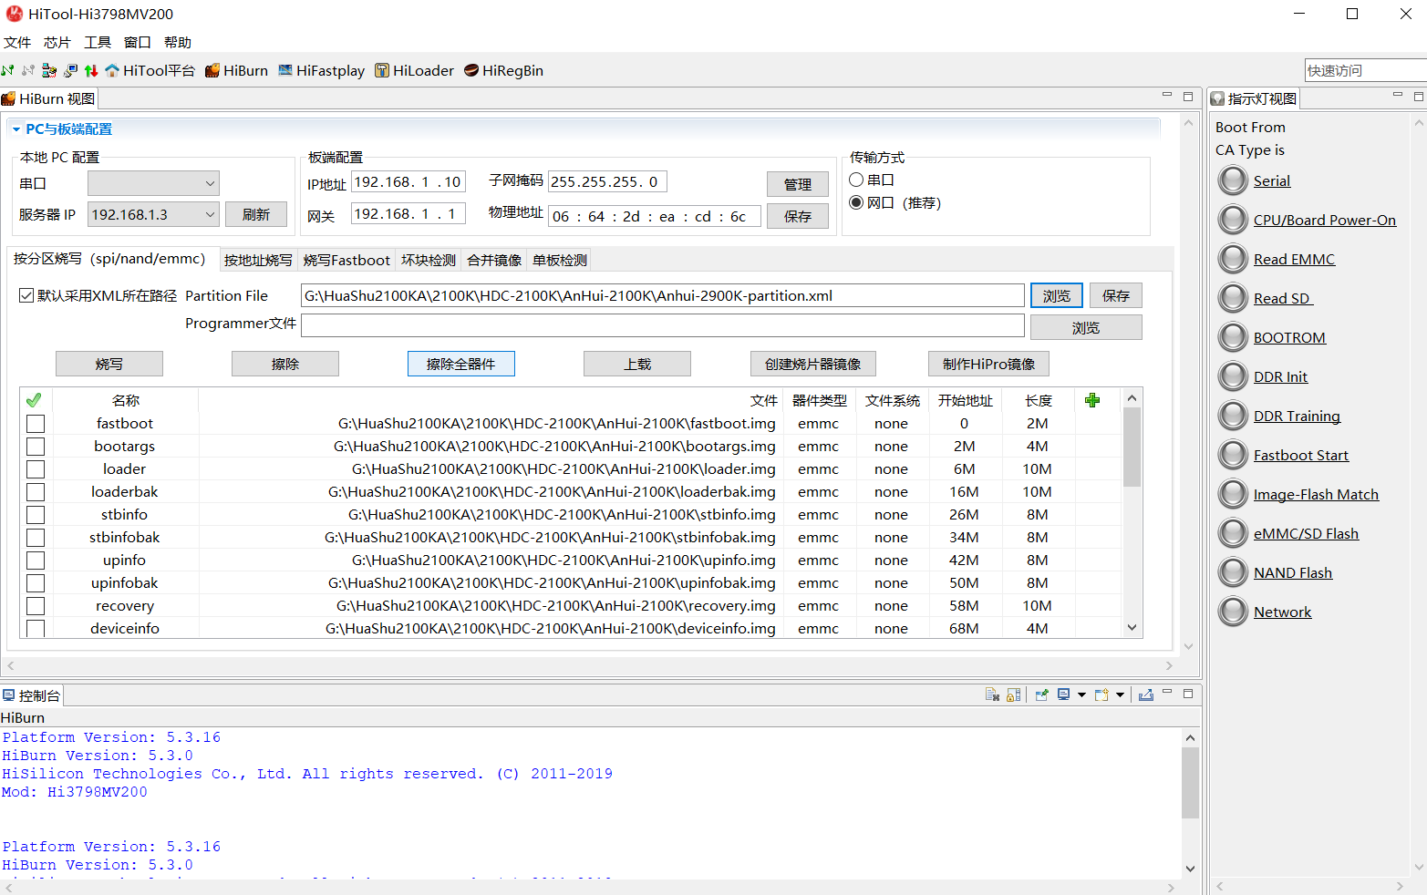Click the 擦除全器件 button

click(x=460, y=364)
